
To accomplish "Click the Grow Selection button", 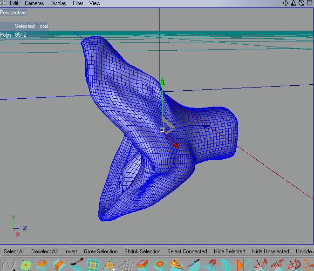I will pos(101,251).
